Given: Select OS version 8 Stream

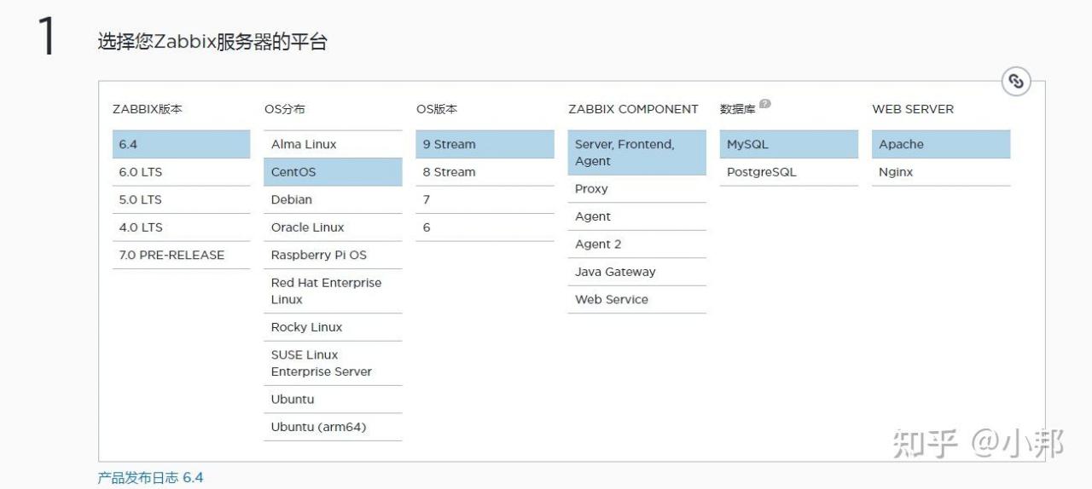Looking at the screenshot, I should [485, 172].
